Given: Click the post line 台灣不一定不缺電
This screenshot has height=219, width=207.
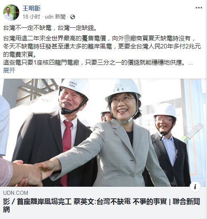Looking at the screenshot, I should [50, 28].
